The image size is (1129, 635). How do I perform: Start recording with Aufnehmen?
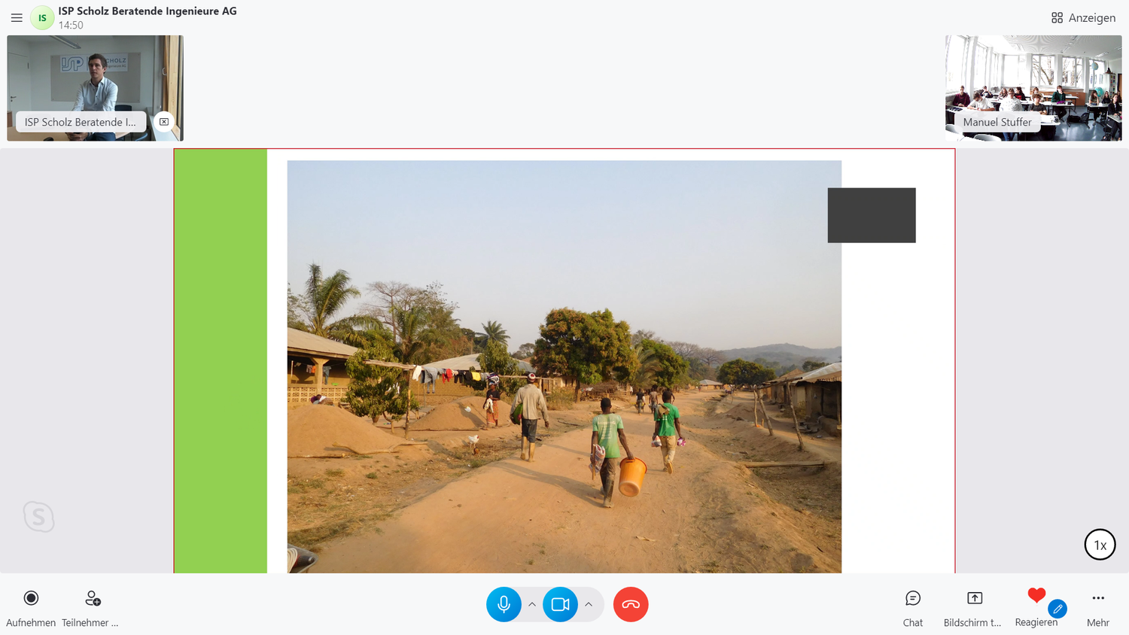pos(31,607)
